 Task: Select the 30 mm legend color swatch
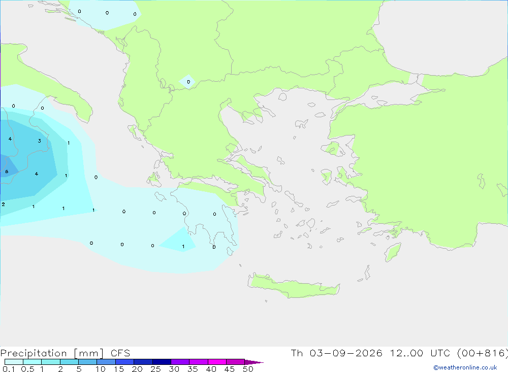pos(180,362)
